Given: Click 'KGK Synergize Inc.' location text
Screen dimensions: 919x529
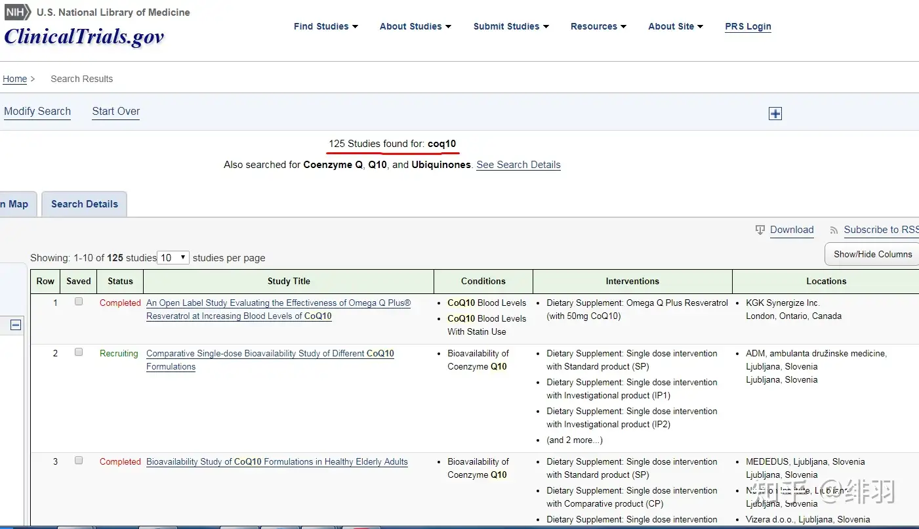Looking at the screenshot, I should pos(783,303).
